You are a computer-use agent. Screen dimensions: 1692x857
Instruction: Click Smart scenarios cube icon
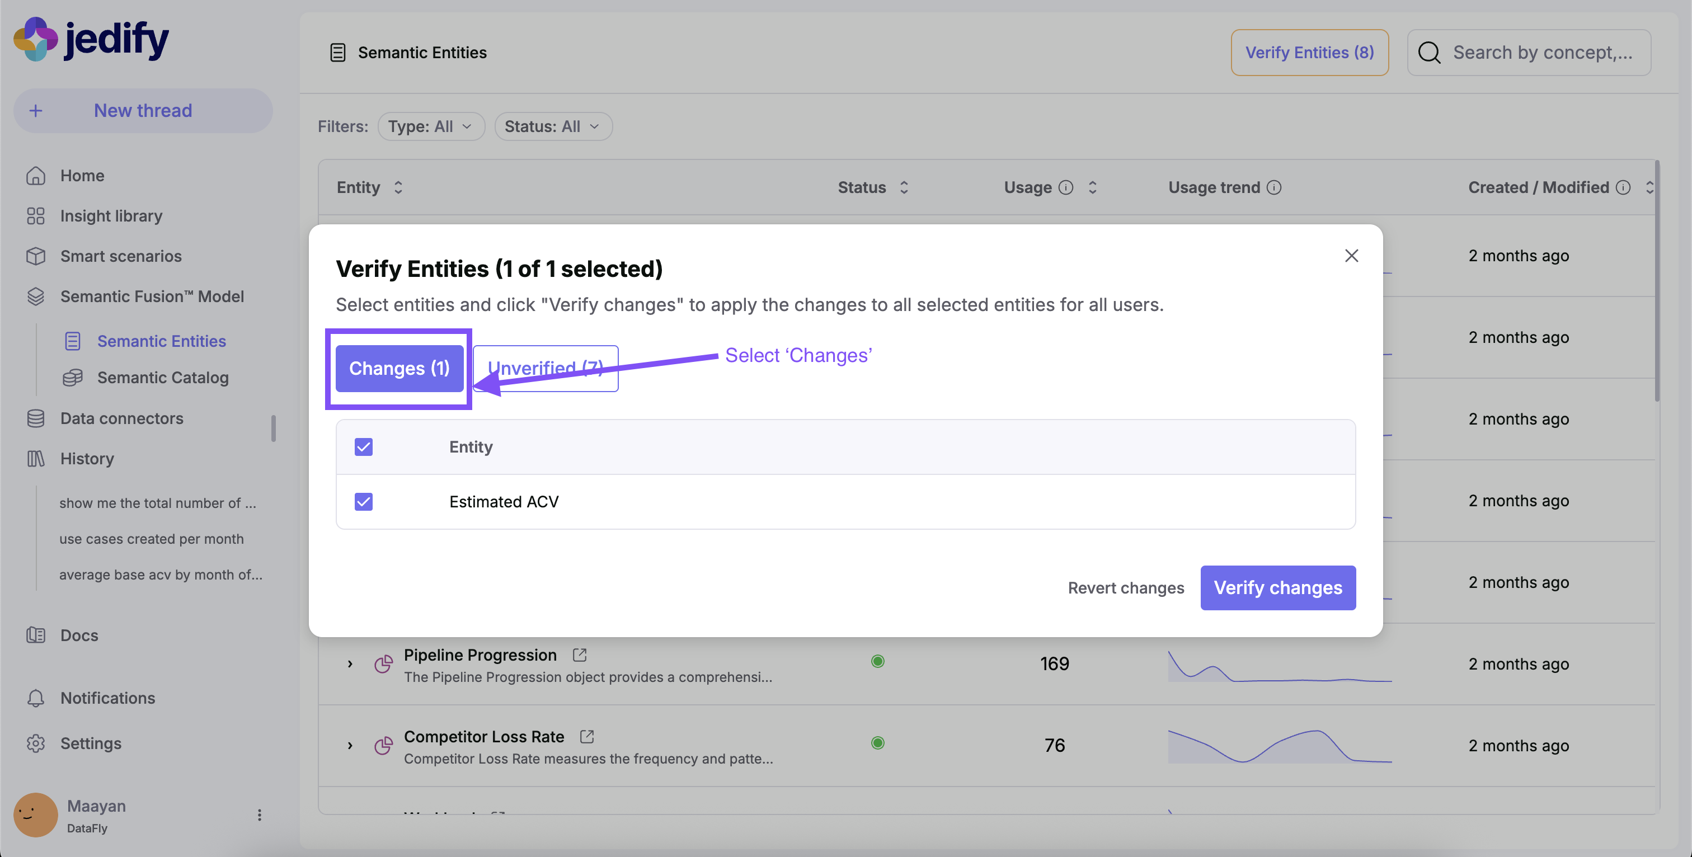click(35, 256)
